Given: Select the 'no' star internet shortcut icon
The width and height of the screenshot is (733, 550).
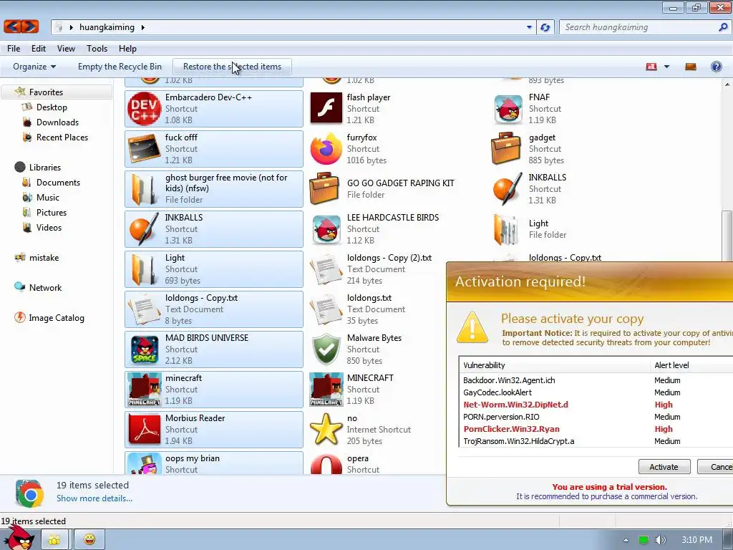Looking at the screenshot, I should 326,430.
